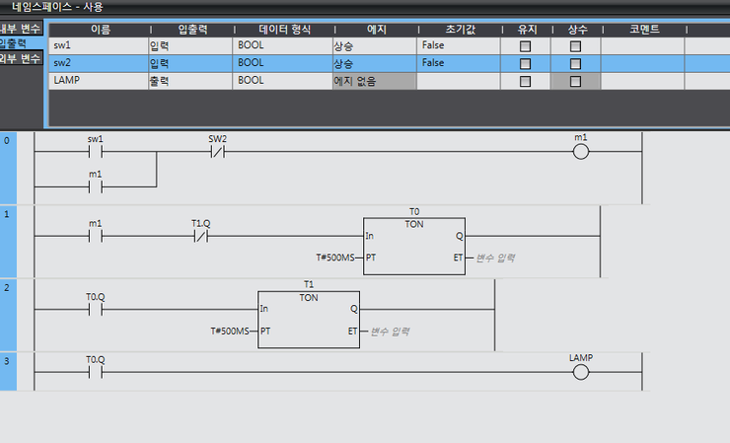
Task: Click the T1 instance name label
Action: click(309, 284)
